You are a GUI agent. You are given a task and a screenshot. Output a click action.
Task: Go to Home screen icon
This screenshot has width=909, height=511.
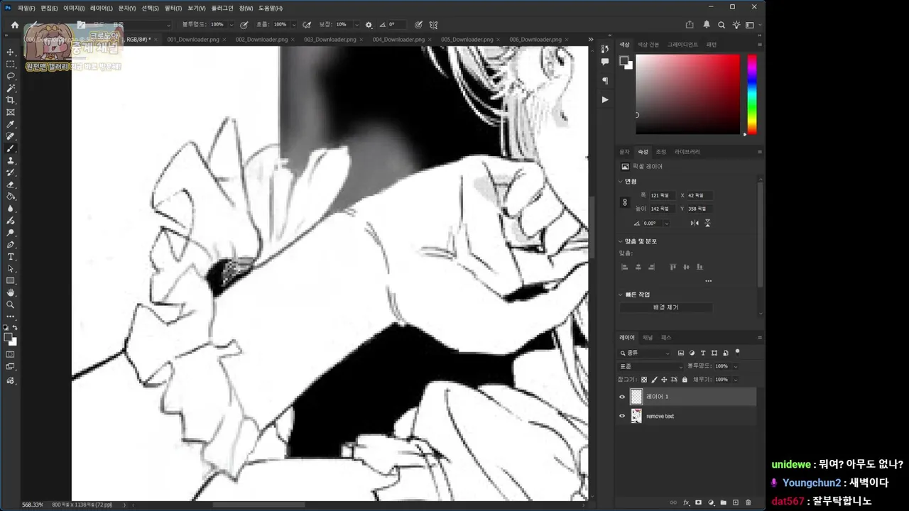click(x=15, y=25)
